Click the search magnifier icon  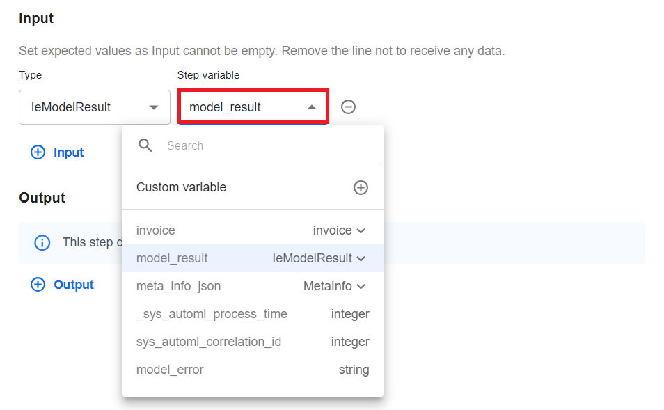(x=145, y=145)
